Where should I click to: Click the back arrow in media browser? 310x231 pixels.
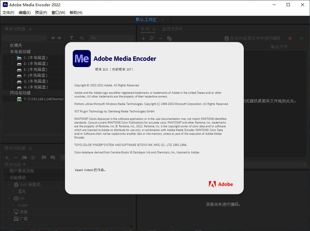tap(53, 38)
